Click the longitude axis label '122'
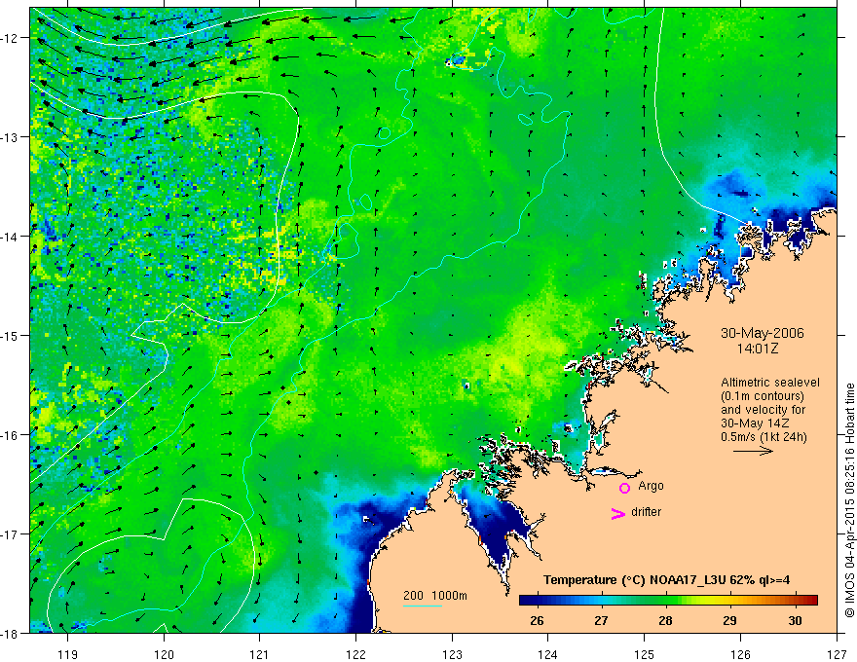 [355, 654]
